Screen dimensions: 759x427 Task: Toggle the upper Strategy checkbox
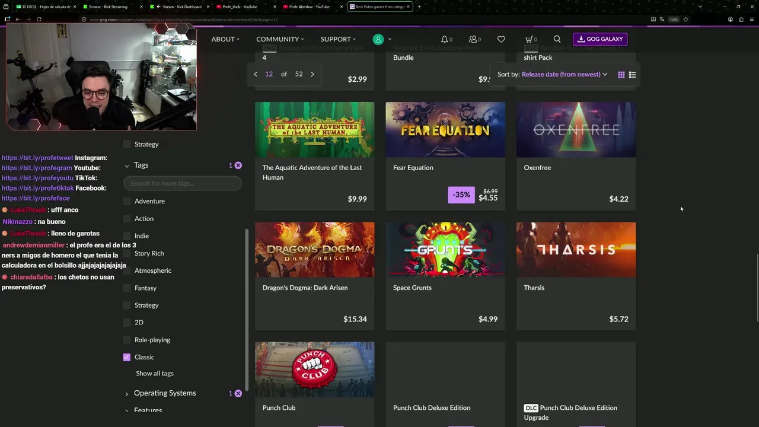126,144
